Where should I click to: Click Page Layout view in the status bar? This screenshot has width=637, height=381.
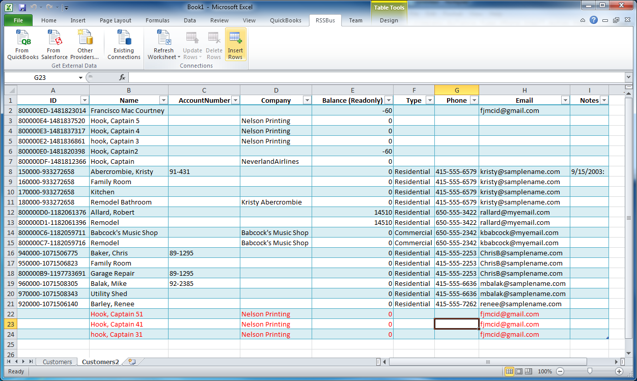click(519, 371)
